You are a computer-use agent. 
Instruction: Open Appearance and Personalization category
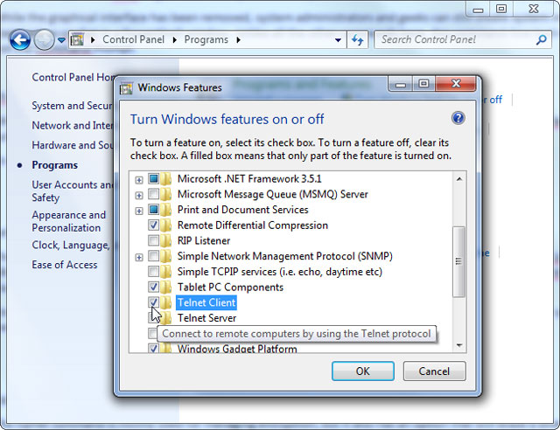click(x=68, y=221)
